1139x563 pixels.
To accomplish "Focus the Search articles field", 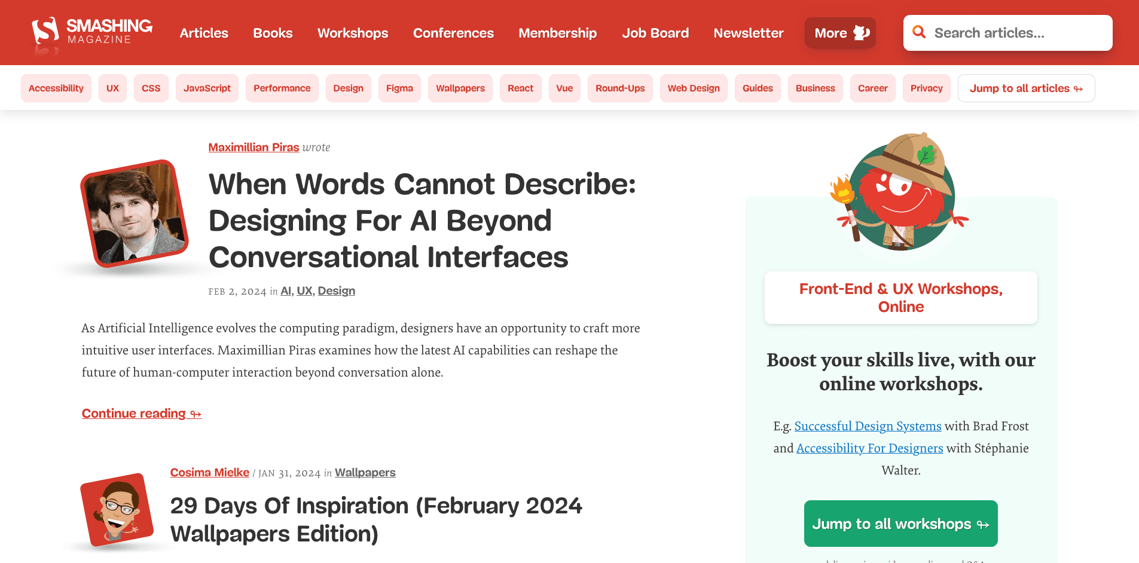I will 1007,33.
